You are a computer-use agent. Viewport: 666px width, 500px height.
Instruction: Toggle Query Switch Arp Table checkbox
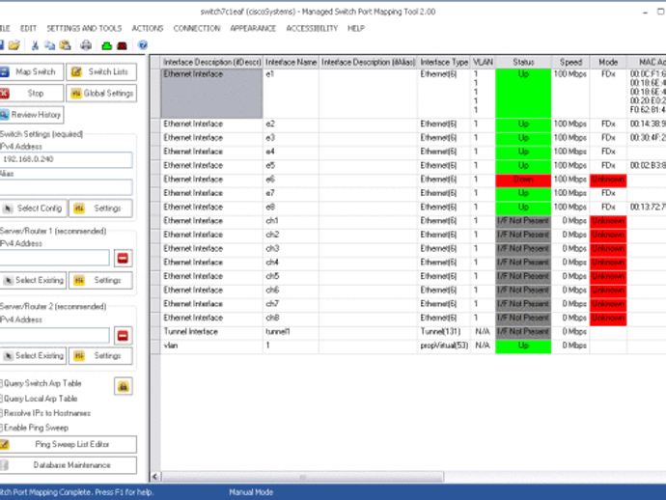(1, 383)
